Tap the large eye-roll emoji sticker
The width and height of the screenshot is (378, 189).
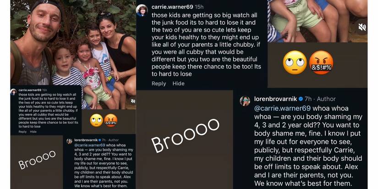[295, 62]
